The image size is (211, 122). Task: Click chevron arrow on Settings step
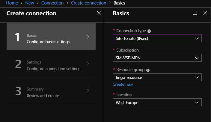coord(88,64)
